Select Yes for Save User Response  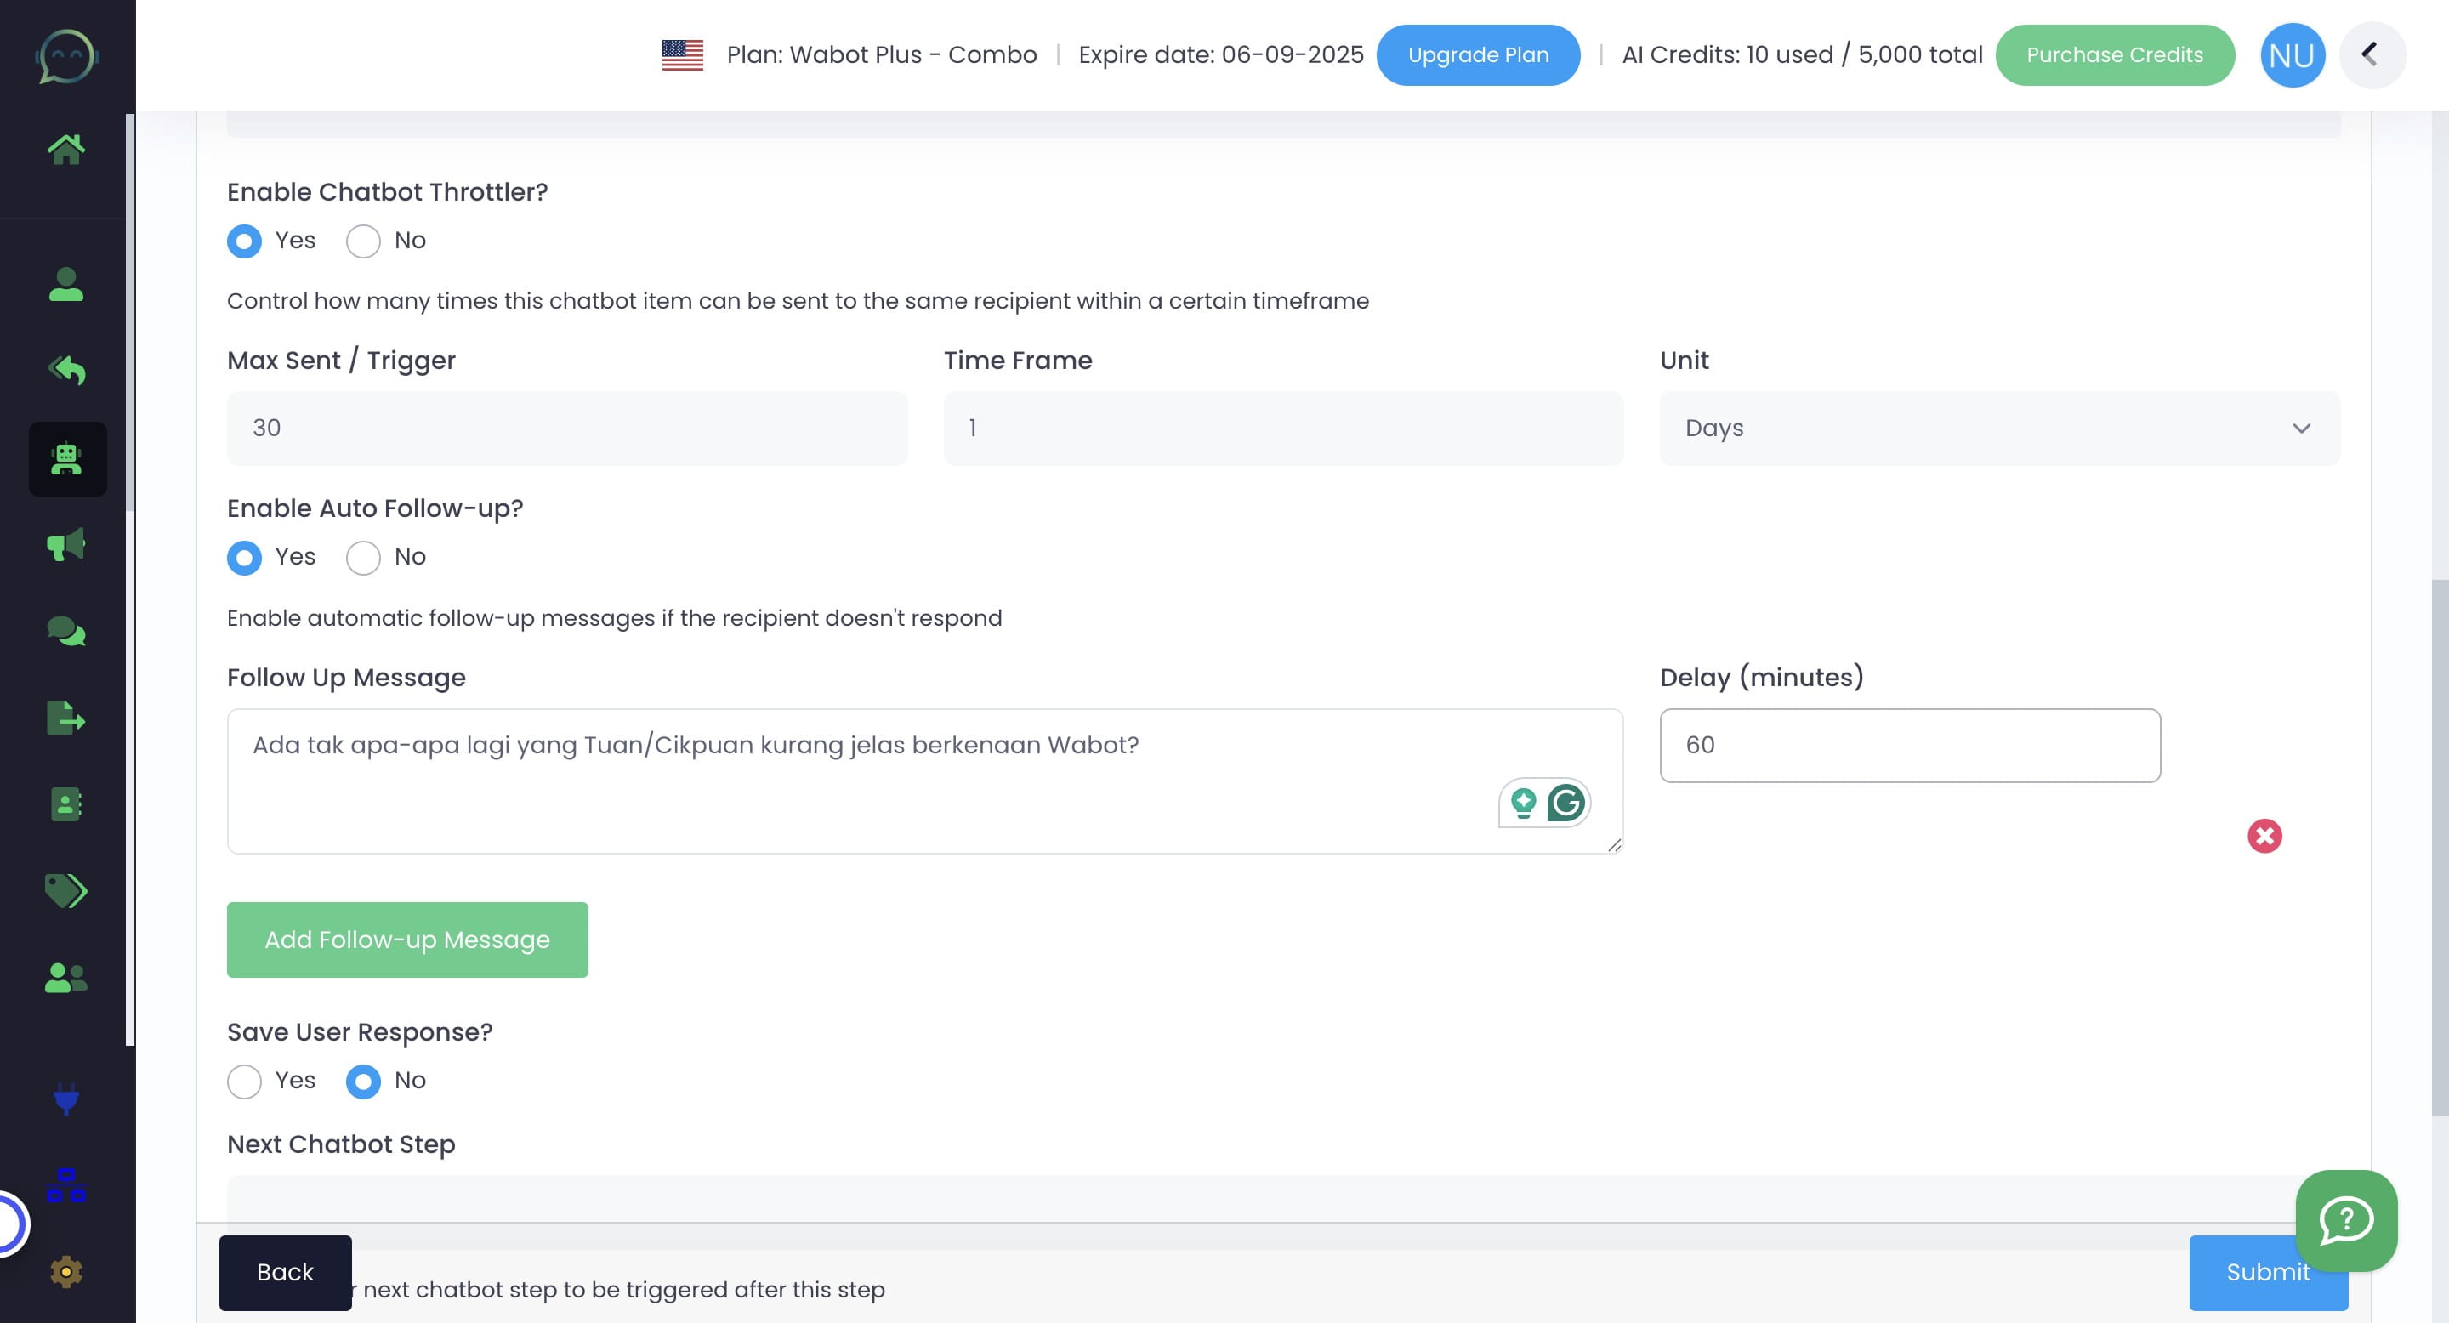pos(244,1082)
